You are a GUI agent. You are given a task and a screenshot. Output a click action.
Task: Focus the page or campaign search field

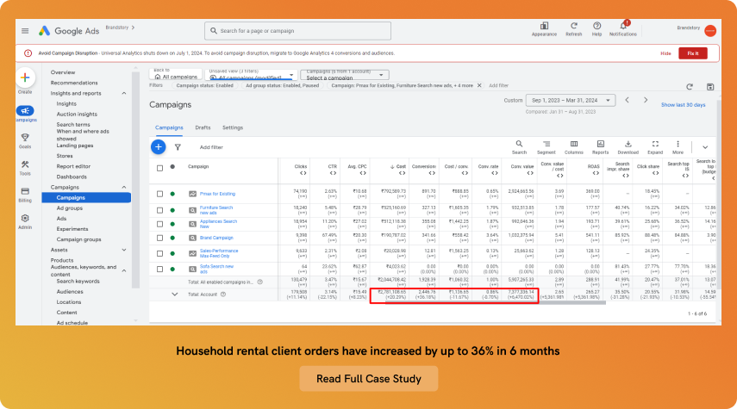[297, 31]
